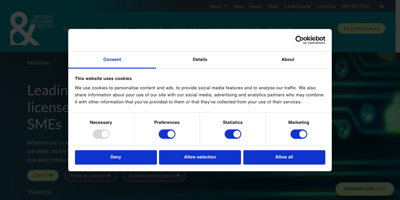
Task: Disable the Statistics cookies switch
Action: (233, 134)
